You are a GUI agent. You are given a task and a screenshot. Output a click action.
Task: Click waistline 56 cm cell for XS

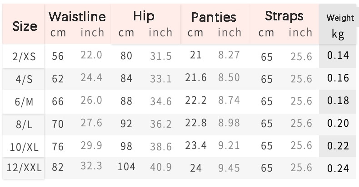coord(58,56)
